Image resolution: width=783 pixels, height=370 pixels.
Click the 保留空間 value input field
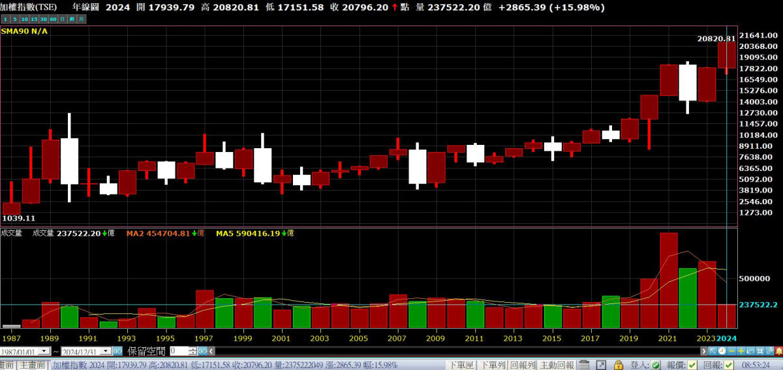click(179, 351)
